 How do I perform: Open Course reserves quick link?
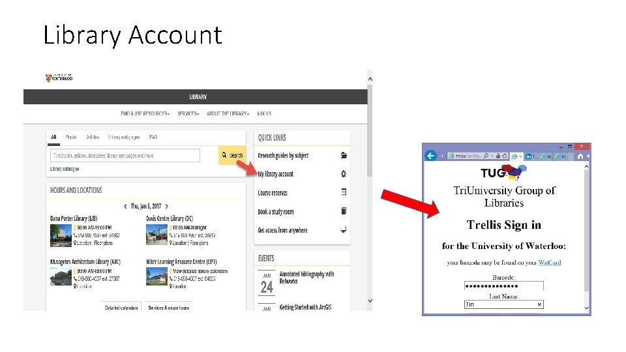[273, 193]
